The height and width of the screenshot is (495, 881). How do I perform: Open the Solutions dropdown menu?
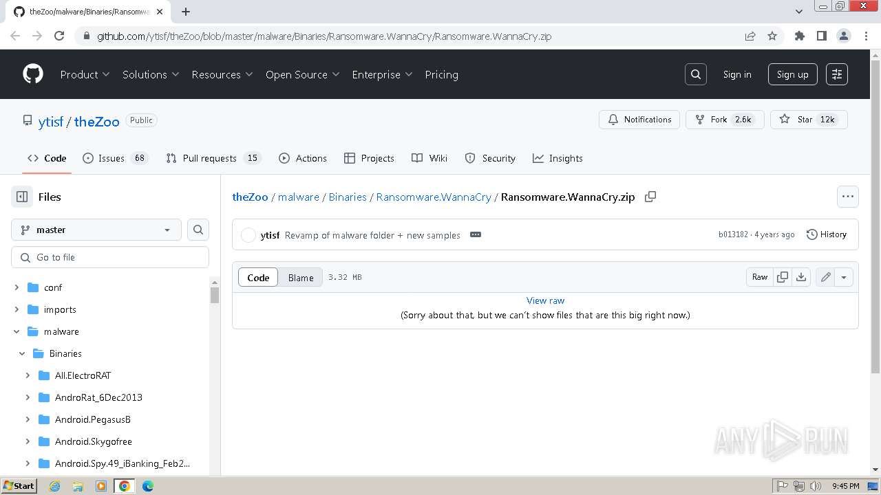[x=151, y=74]
